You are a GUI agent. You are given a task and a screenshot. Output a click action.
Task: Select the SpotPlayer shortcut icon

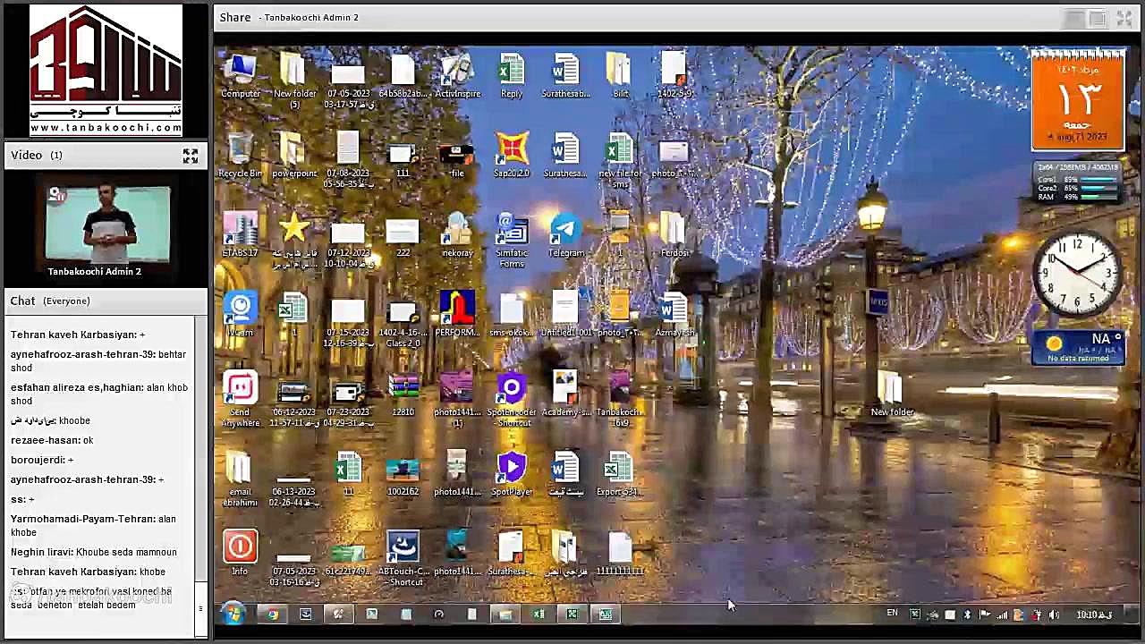[x=512, y=474]
